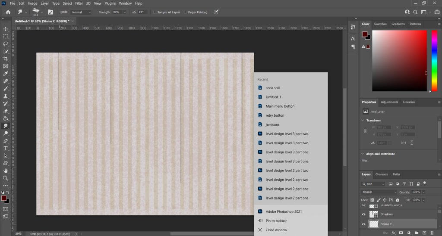
Task: Enable the Finger Painting checkbox
Action: [186, 12]
